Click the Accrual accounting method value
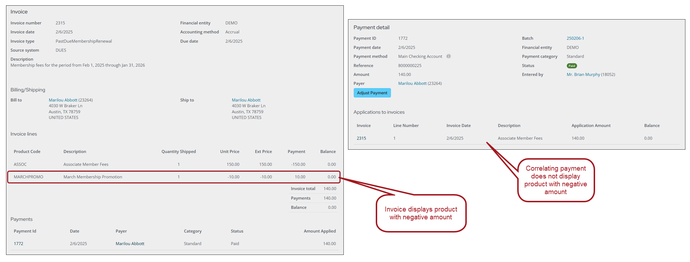 point(232,32)
